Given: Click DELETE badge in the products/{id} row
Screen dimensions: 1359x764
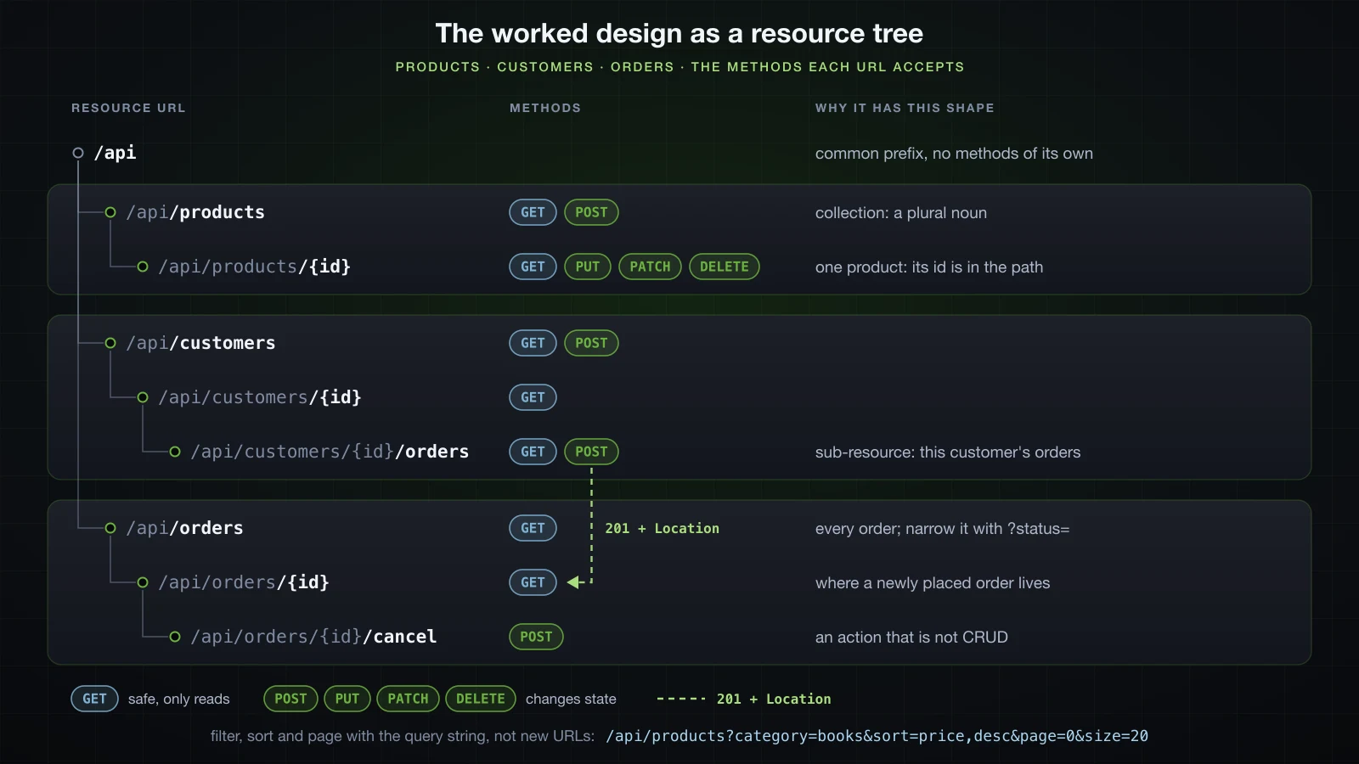Looking at the screenshot, I should [725, 267].
